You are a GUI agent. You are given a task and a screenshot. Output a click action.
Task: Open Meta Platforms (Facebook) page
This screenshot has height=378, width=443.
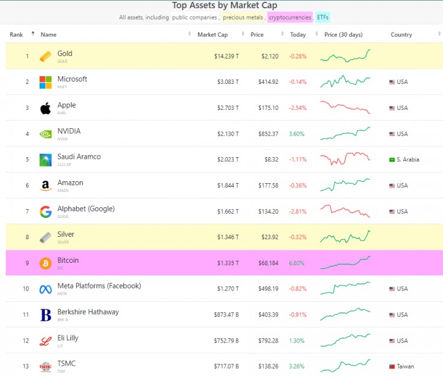[x=99, y=286]
